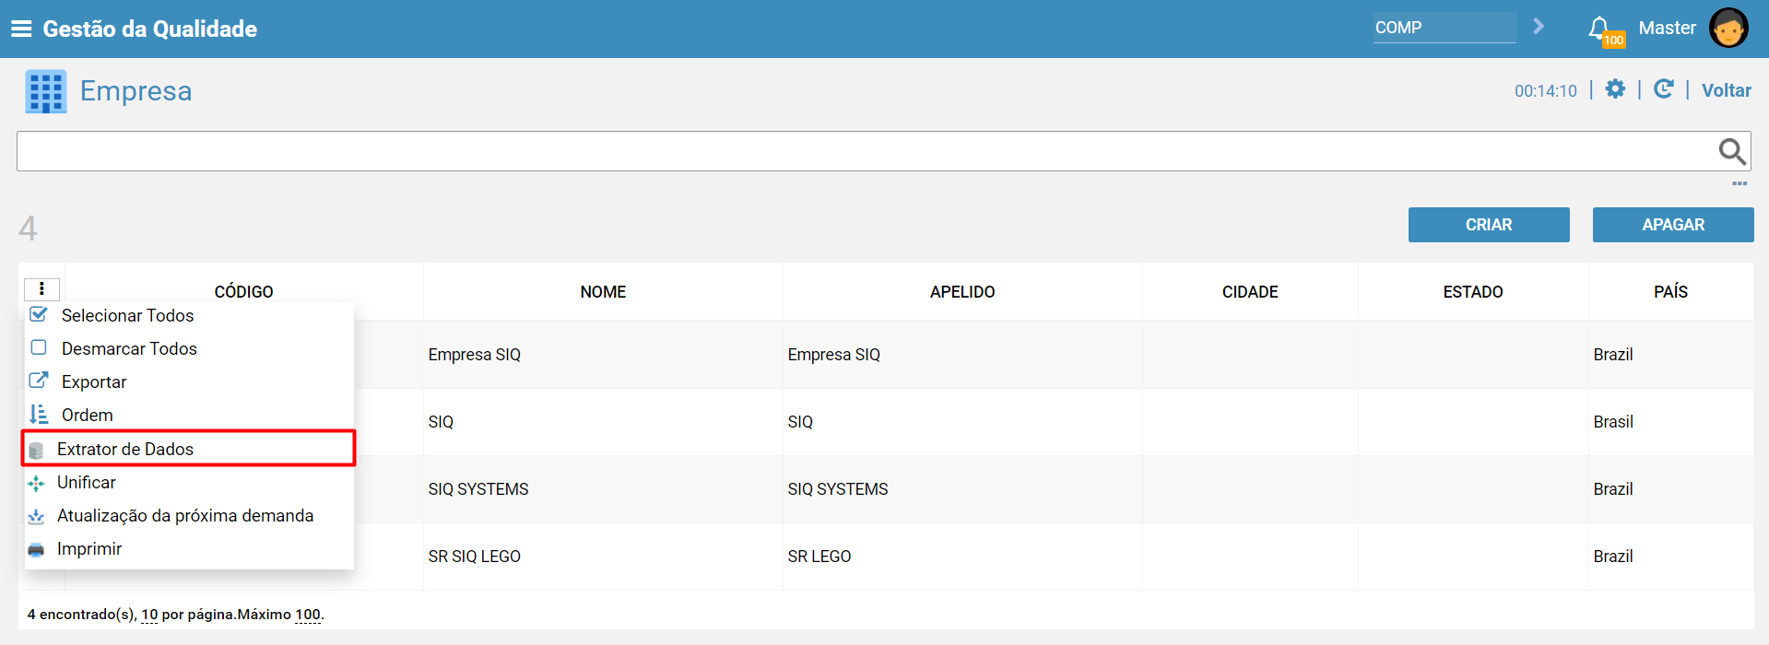Click the Gestão da Qualidade title
1769x645 pixels.
tap(149, 29)
